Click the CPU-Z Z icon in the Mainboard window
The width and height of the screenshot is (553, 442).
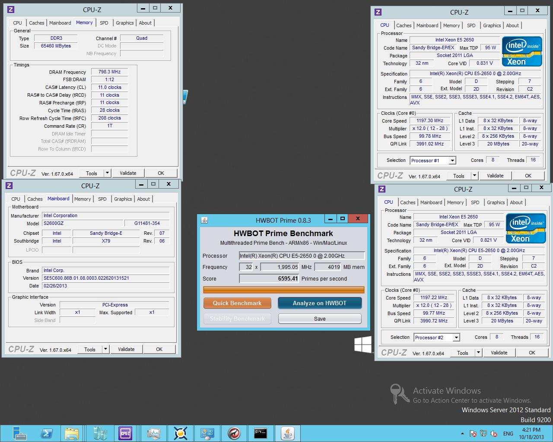10,186
